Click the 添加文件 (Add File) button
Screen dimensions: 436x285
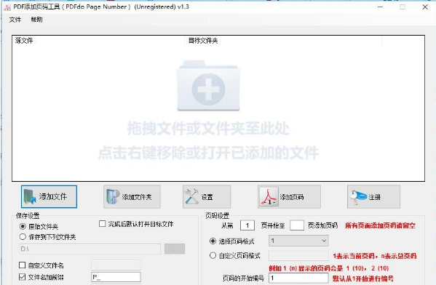pos(49,197)
